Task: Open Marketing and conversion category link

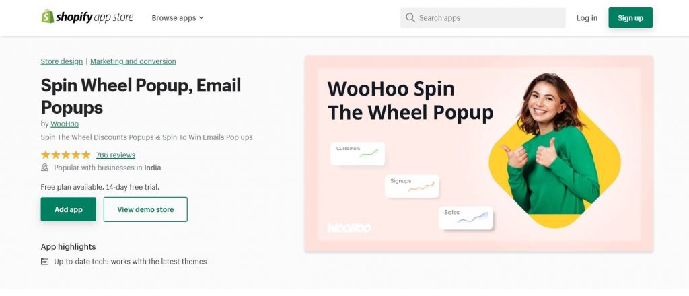Action: (133, 61)
